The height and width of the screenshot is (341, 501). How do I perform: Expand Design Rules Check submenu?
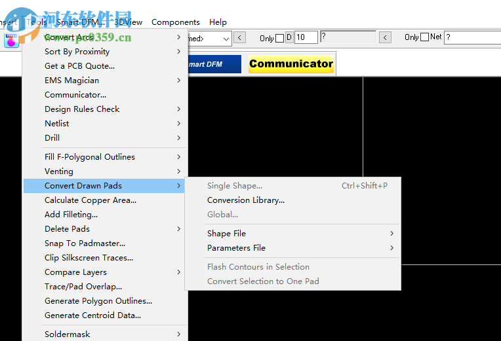point(105,109)
